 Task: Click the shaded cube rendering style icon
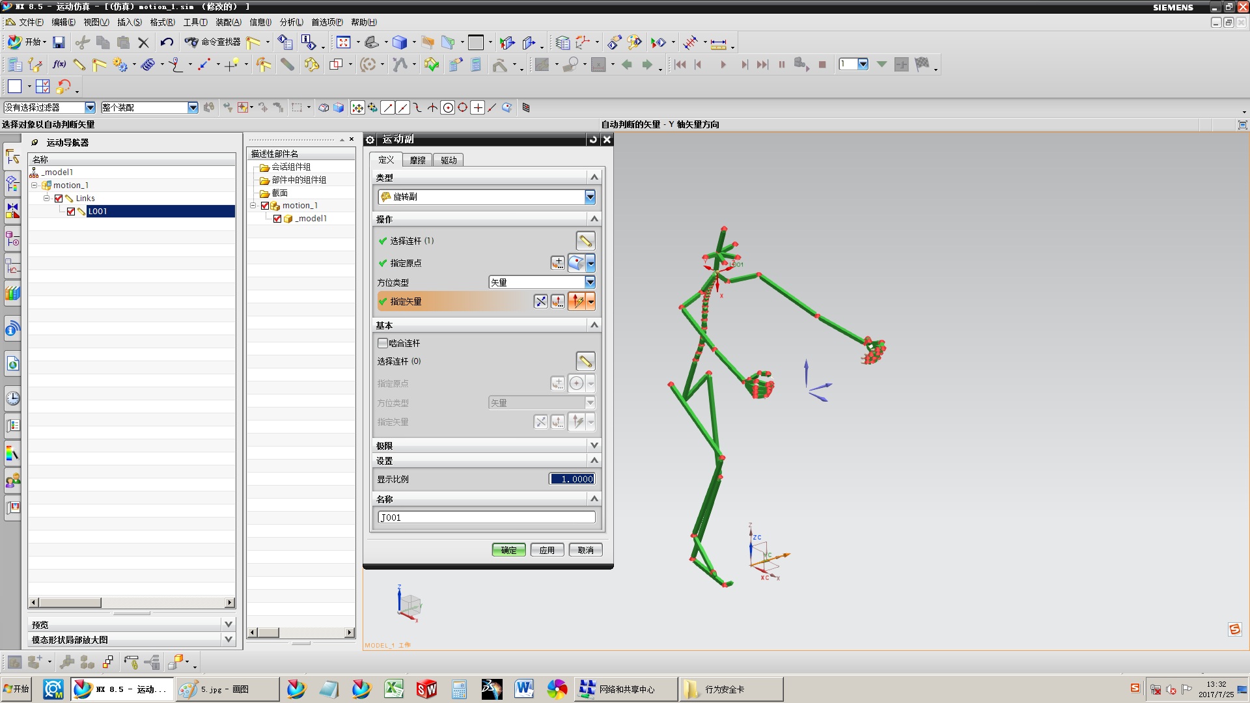[x=400, y=43]
